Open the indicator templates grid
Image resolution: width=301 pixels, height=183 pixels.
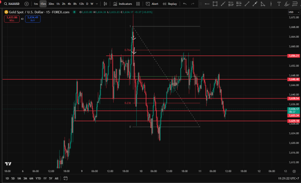click(138, 4)
